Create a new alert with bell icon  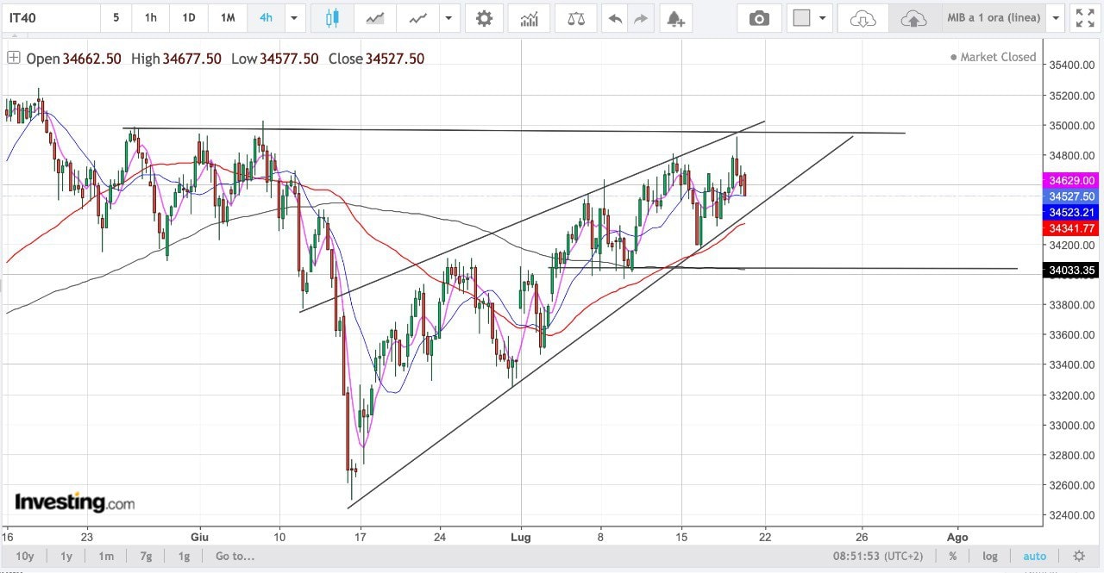click(675, 18)
